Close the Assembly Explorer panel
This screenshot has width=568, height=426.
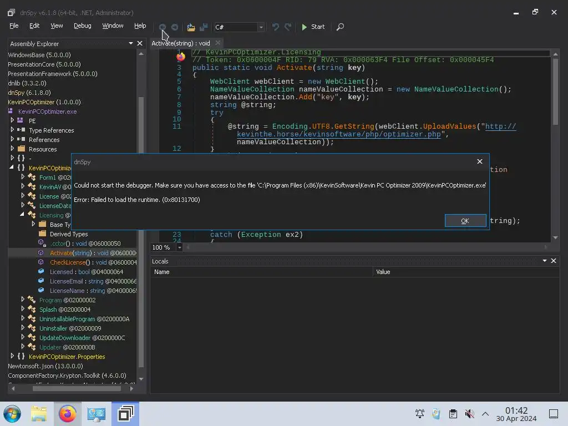coord(140,43)
